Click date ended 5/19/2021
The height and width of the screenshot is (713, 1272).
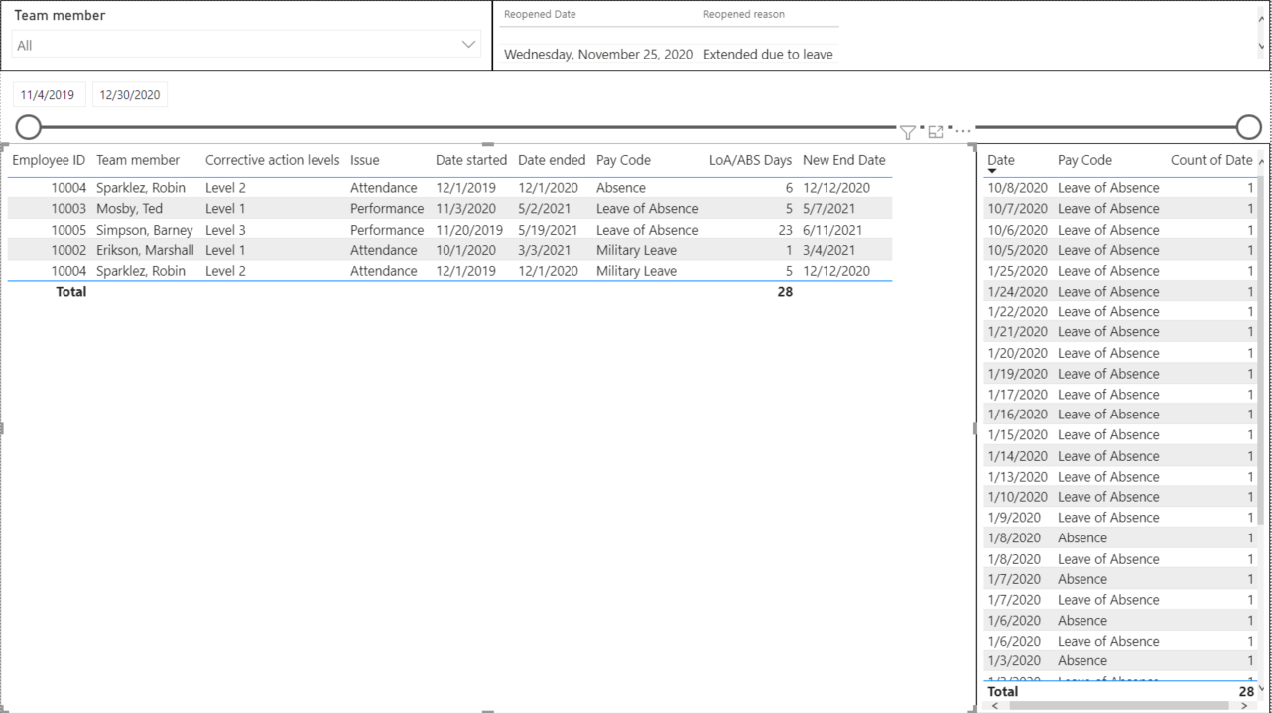tap(548, 230)
